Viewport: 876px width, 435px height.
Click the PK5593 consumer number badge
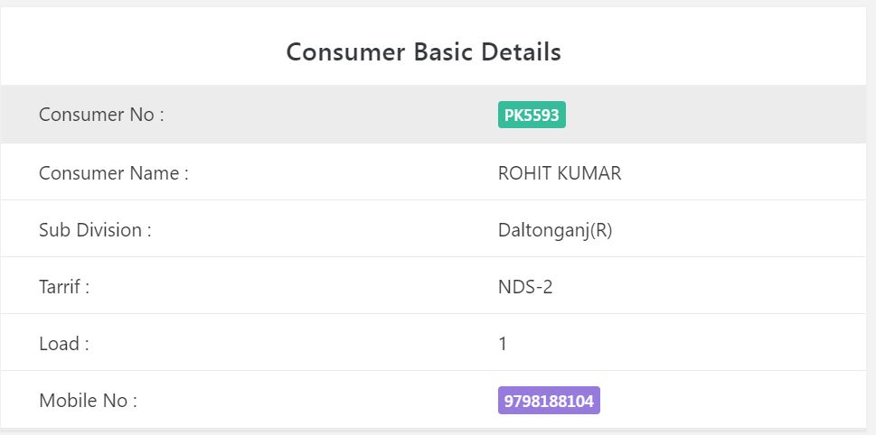[532, 115]
